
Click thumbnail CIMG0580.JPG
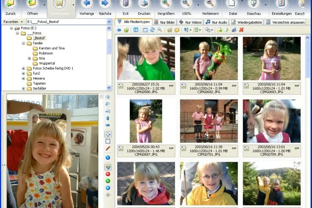tap(146, 59)
